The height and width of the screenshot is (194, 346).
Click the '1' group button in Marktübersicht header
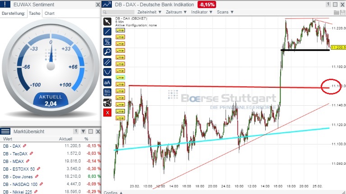coord(76,131)
